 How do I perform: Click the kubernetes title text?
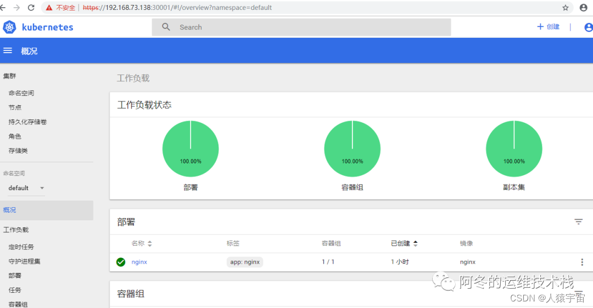pos(48,27)
